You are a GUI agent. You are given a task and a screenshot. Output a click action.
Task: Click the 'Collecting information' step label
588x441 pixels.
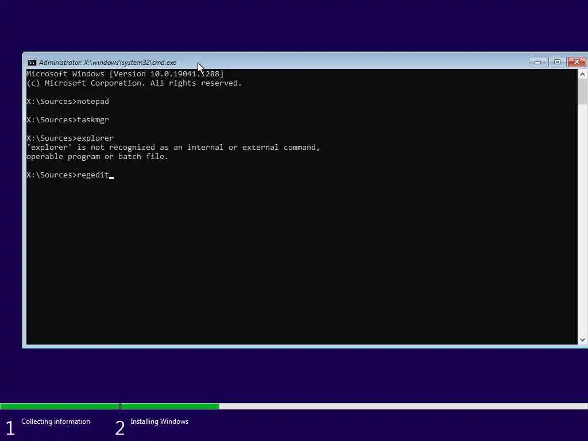tap(56, 421)
